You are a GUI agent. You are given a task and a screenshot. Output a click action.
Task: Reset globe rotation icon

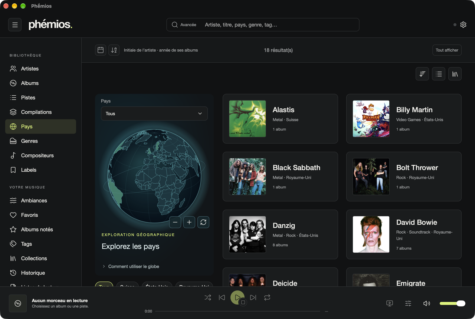coord(203,222)
